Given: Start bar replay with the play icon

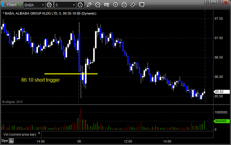Looking at the screenshot, I should click(115, 5).
